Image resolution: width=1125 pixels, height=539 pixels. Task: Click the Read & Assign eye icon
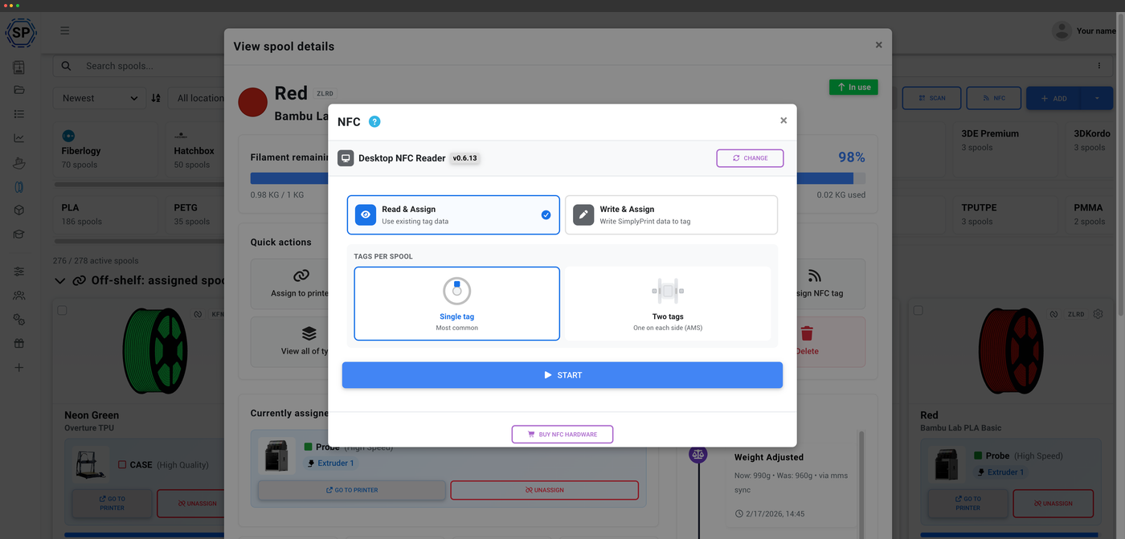pos(366,214)
